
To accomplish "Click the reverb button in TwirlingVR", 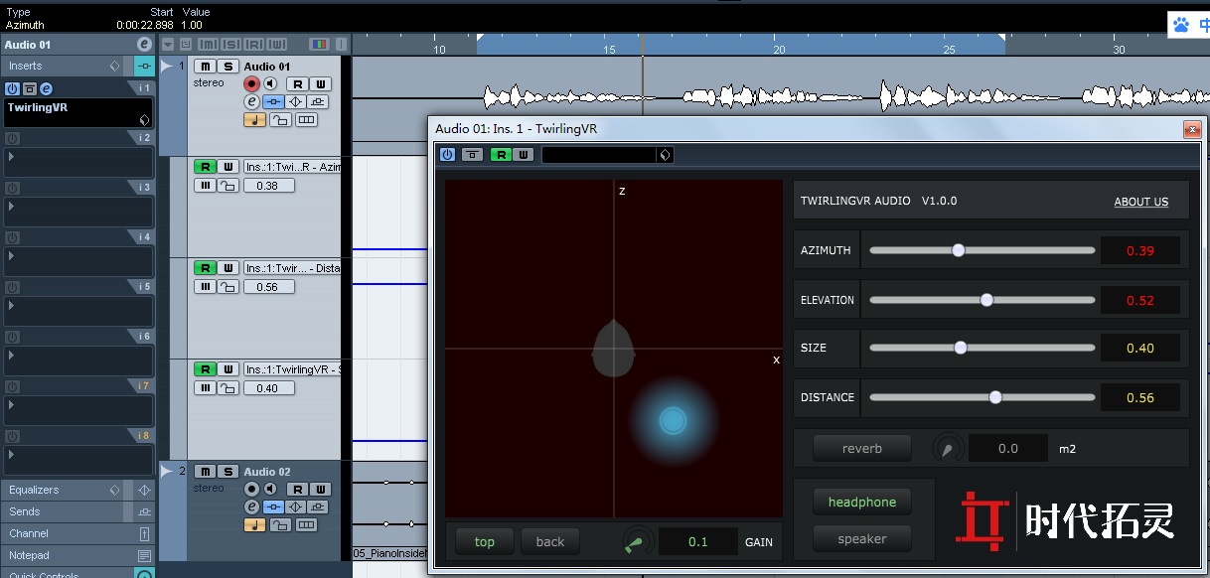I will [861, 448].
